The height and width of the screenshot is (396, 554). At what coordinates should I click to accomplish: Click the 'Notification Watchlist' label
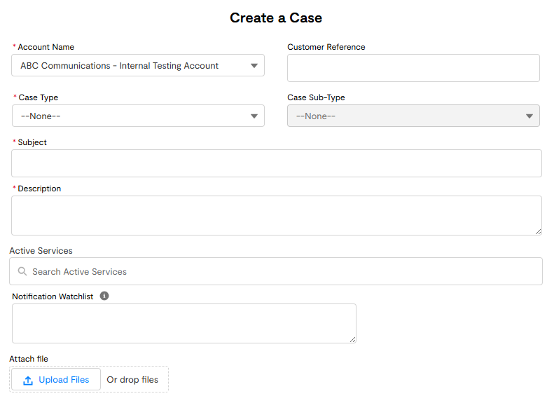point(53,296)
